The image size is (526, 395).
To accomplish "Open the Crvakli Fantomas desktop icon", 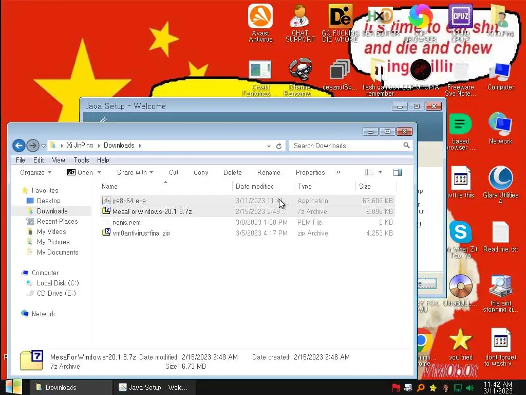I will point(260,78).
